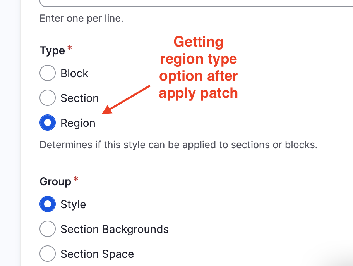Viewport: 353px width, 266px height.
Task: Click the "Style" option label text
Action: click(x=73, y=204)
